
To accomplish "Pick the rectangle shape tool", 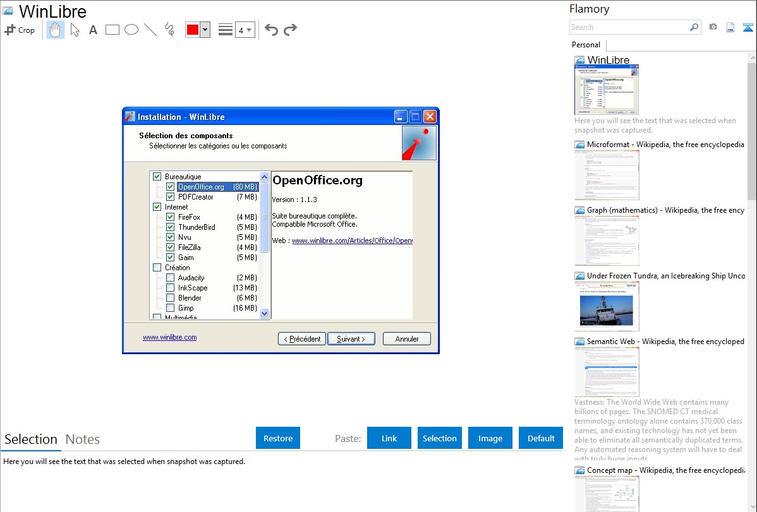I will click(112, 30).
